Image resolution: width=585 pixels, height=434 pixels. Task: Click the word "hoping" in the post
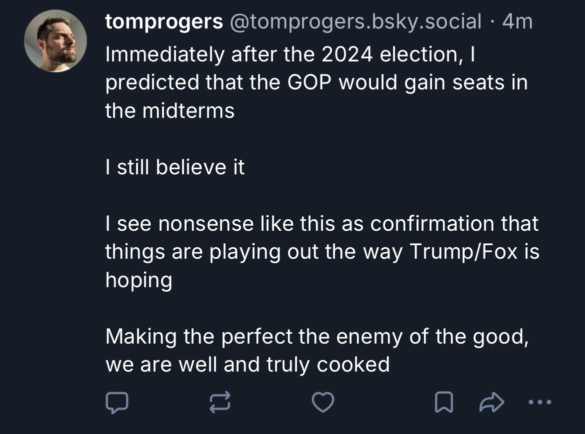click(138, 281)
